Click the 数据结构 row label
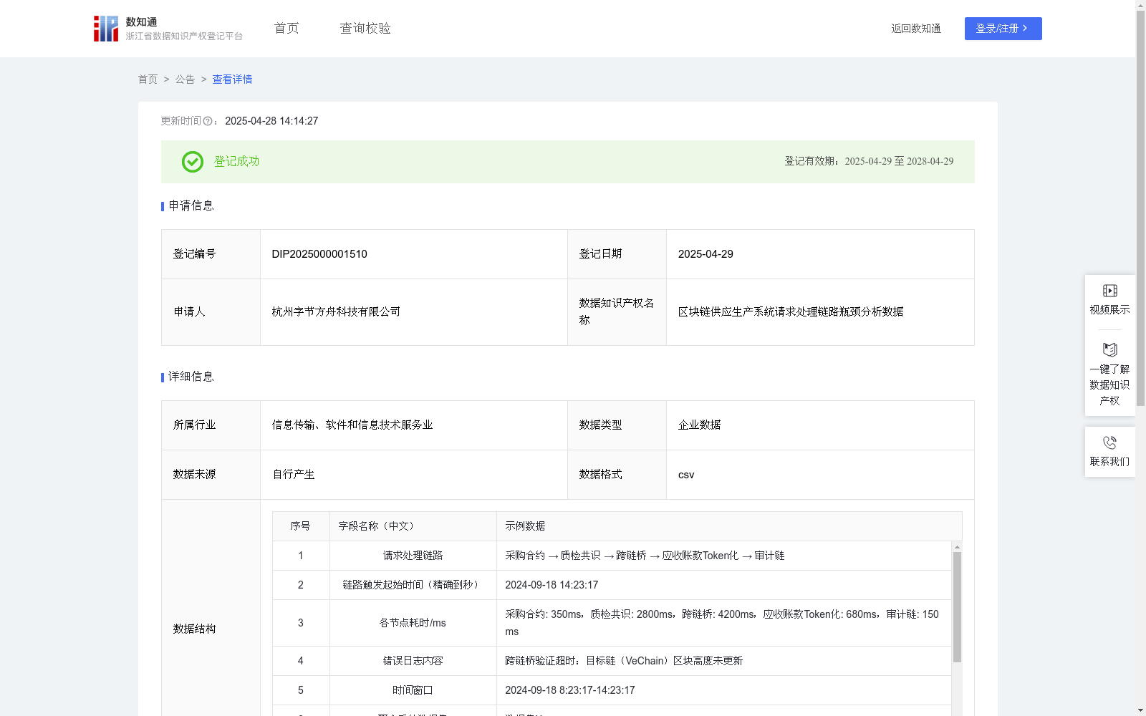Image resolution: width=1146 pixels, height=716 pixels. click(x=194, y=629)
